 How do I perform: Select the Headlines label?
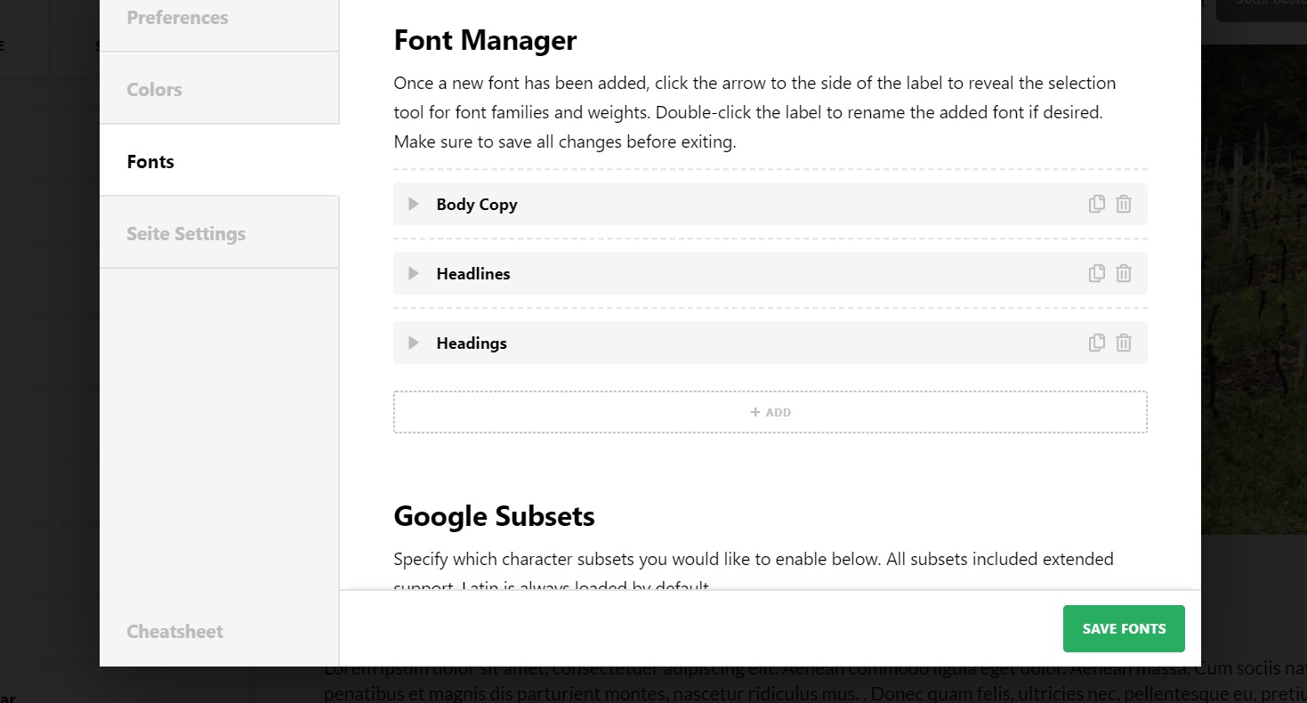[x=473, y=274]
